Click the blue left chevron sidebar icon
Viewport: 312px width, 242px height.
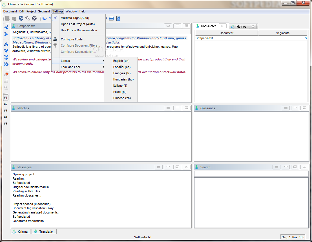[6, 27]
